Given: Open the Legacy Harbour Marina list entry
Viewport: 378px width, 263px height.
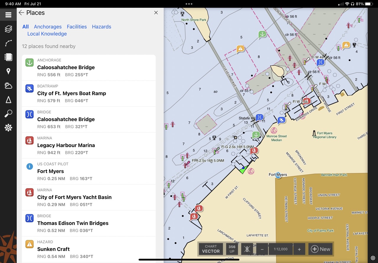Looking at the screenshot, I should pos(89,145).
